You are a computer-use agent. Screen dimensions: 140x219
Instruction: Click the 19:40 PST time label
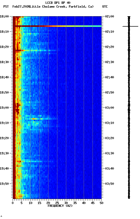pyautogui.click(x=4, y=169)
